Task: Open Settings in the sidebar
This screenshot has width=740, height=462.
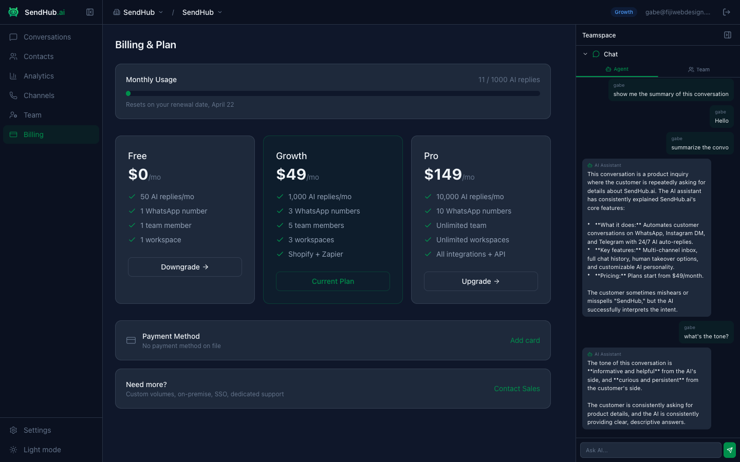Action: click(51, 430)
